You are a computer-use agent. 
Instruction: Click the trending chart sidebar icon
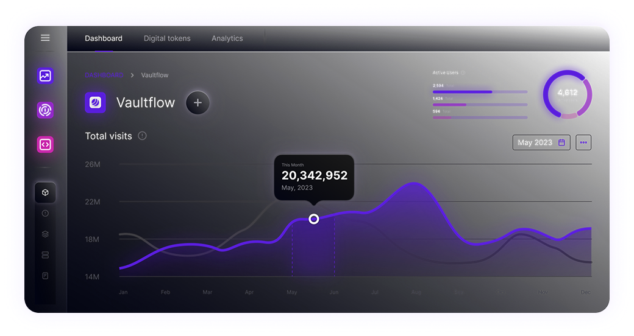point(45,76)
